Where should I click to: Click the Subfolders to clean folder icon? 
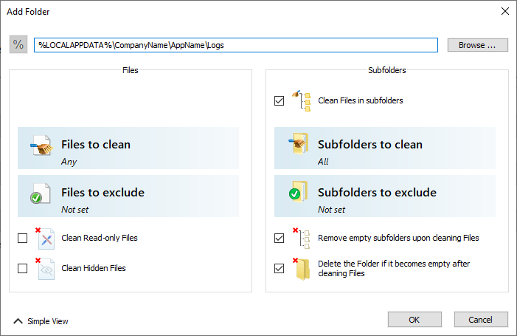[x=299, y=143]
